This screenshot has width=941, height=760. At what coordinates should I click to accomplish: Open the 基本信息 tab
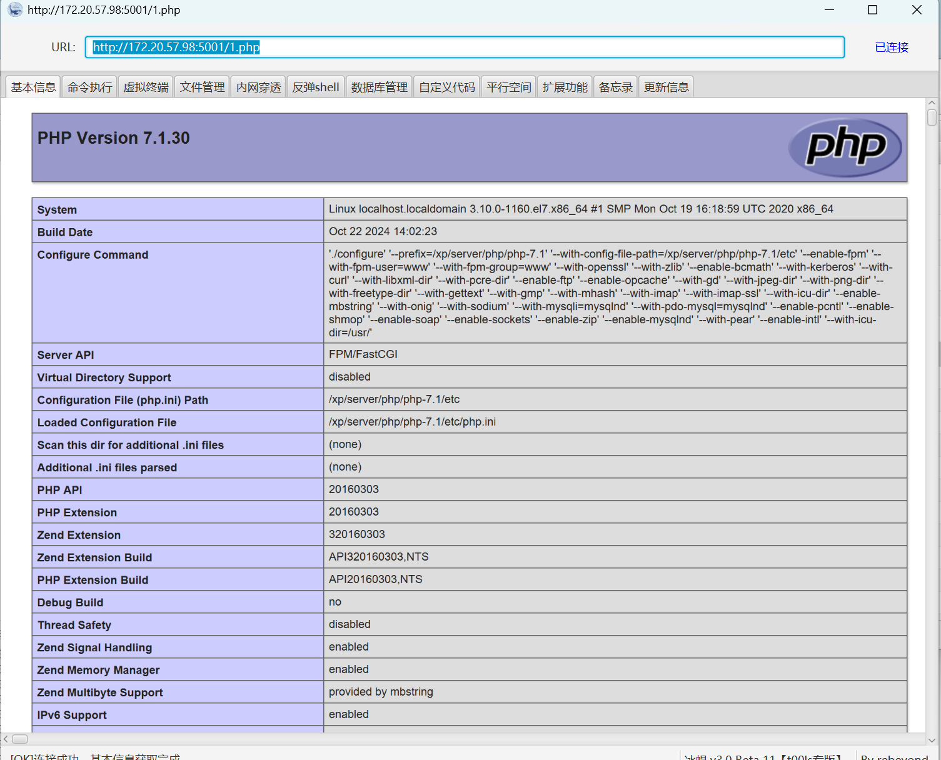point(34,87)
